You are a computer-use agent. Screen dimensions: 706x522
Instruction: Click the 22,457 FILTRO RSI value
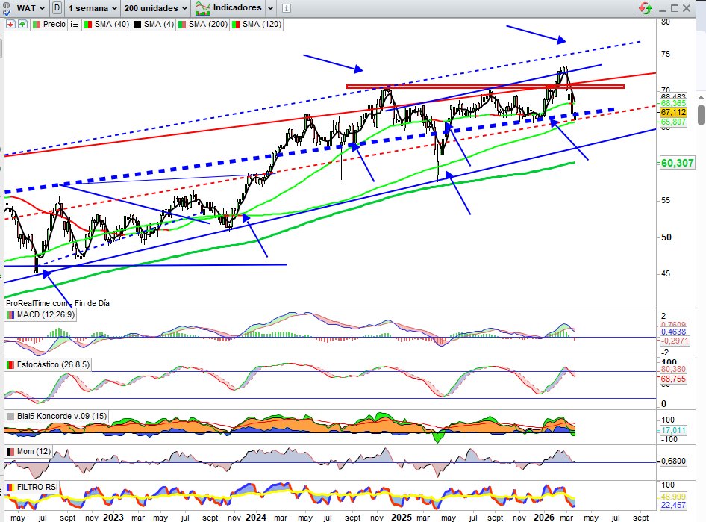(674, 506)
